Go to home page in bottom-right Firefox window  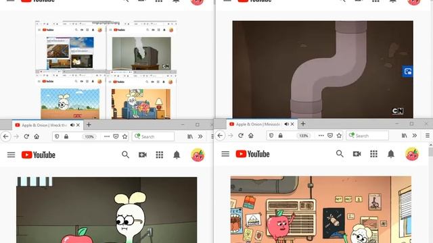tap(251, 135)
